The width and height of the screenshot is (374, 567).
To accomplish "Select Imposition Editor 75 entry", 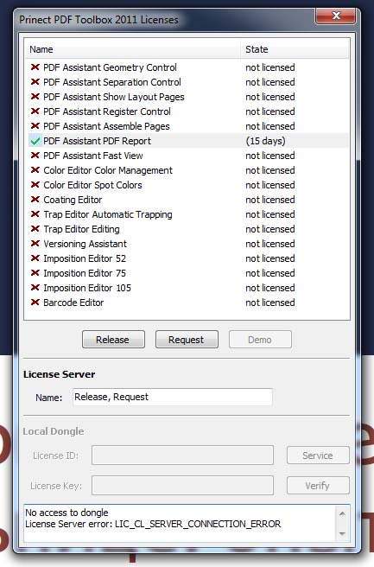I will pyautogui.click(x=188, y=273).
